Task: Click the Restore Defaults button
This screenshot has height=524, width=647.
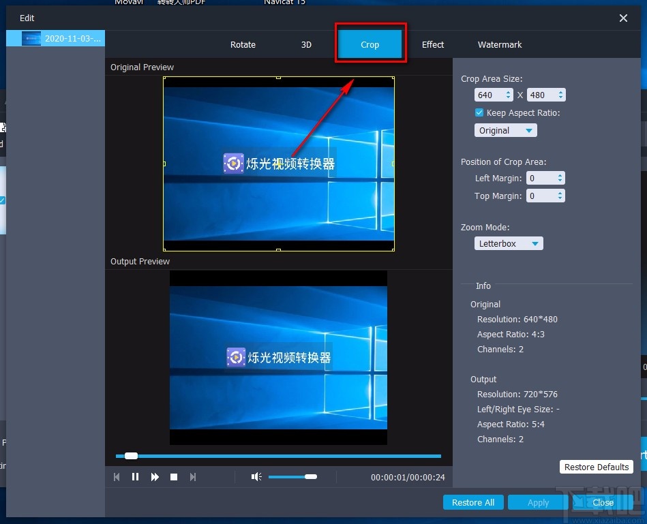Action: pos(596,467)
